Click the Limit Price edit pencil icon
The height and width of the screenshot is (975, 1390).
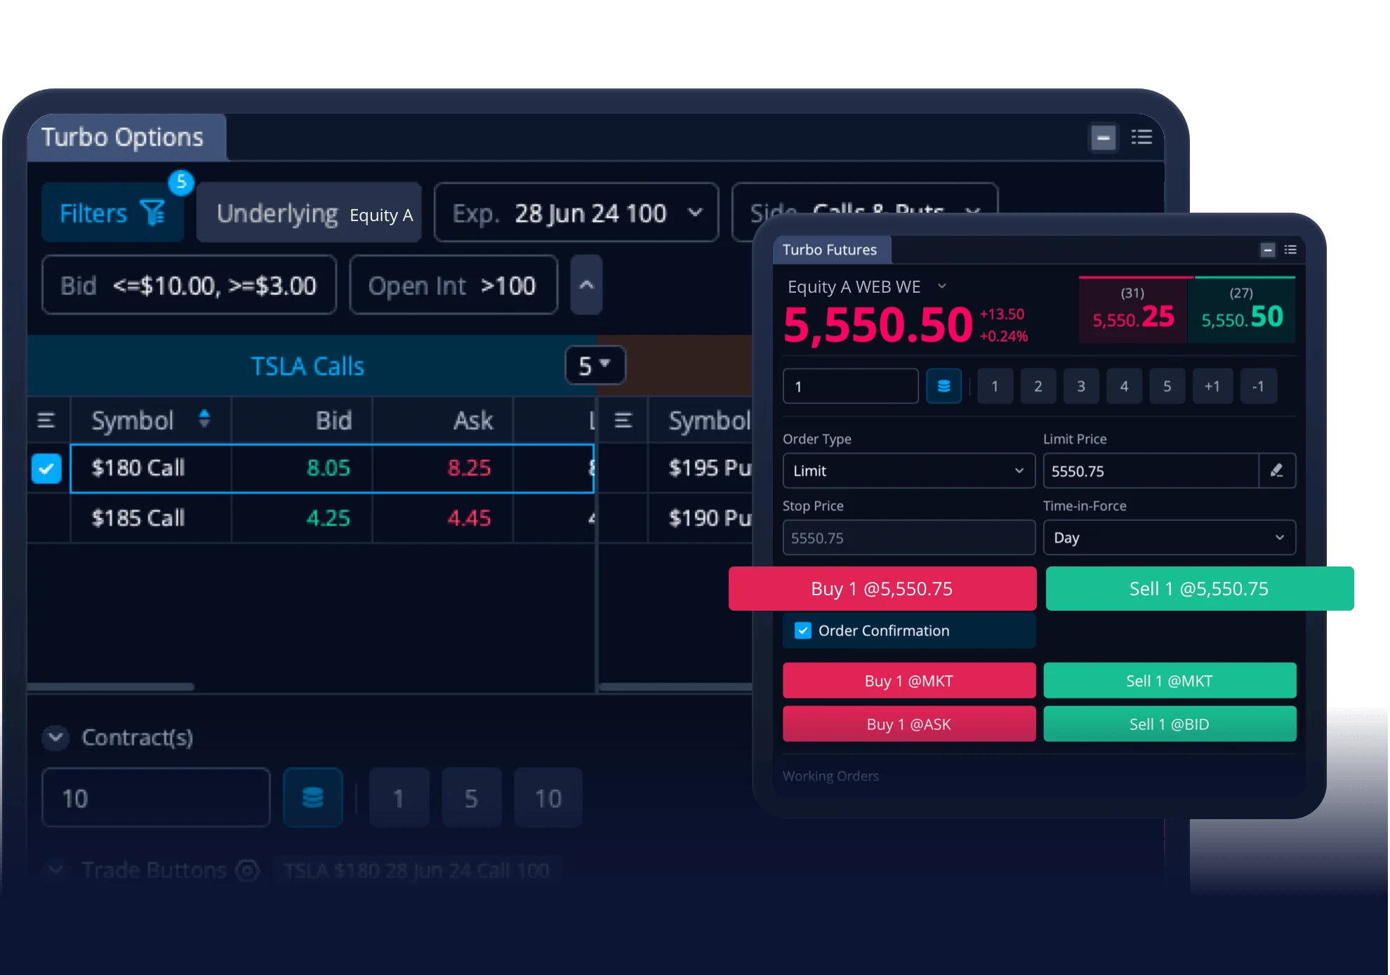(1276, 471)
